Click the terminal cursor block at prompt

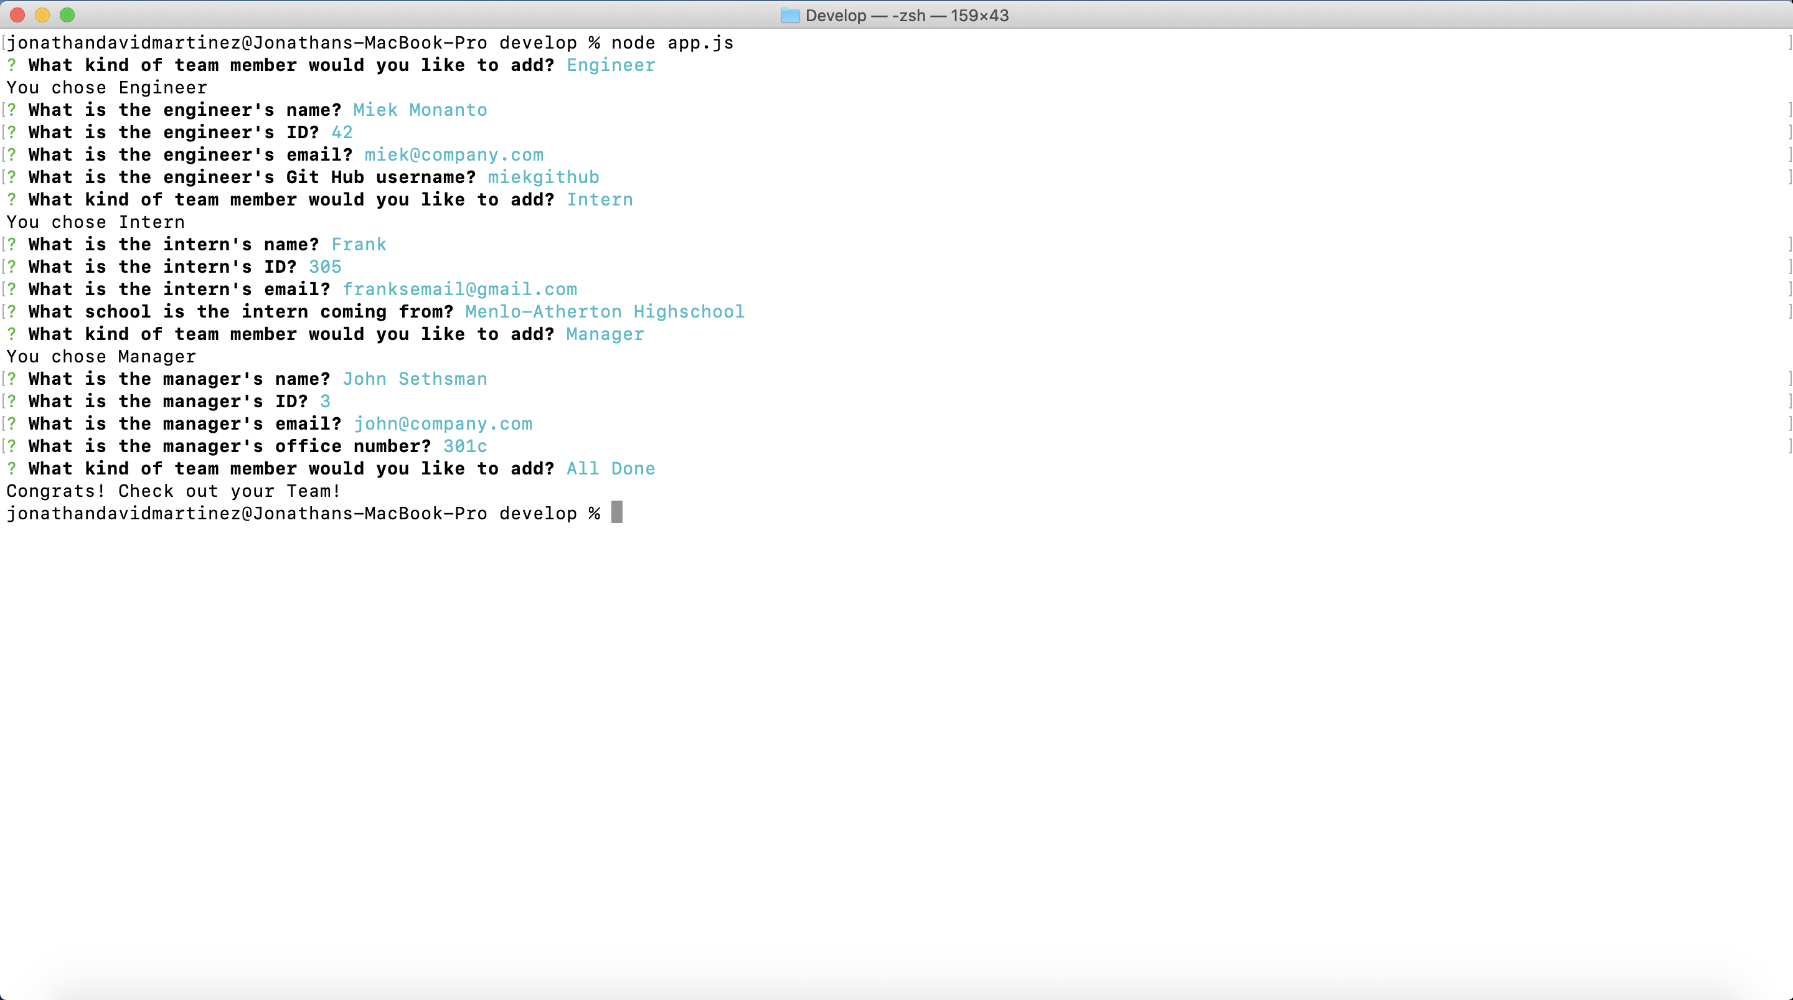point(617,512)
